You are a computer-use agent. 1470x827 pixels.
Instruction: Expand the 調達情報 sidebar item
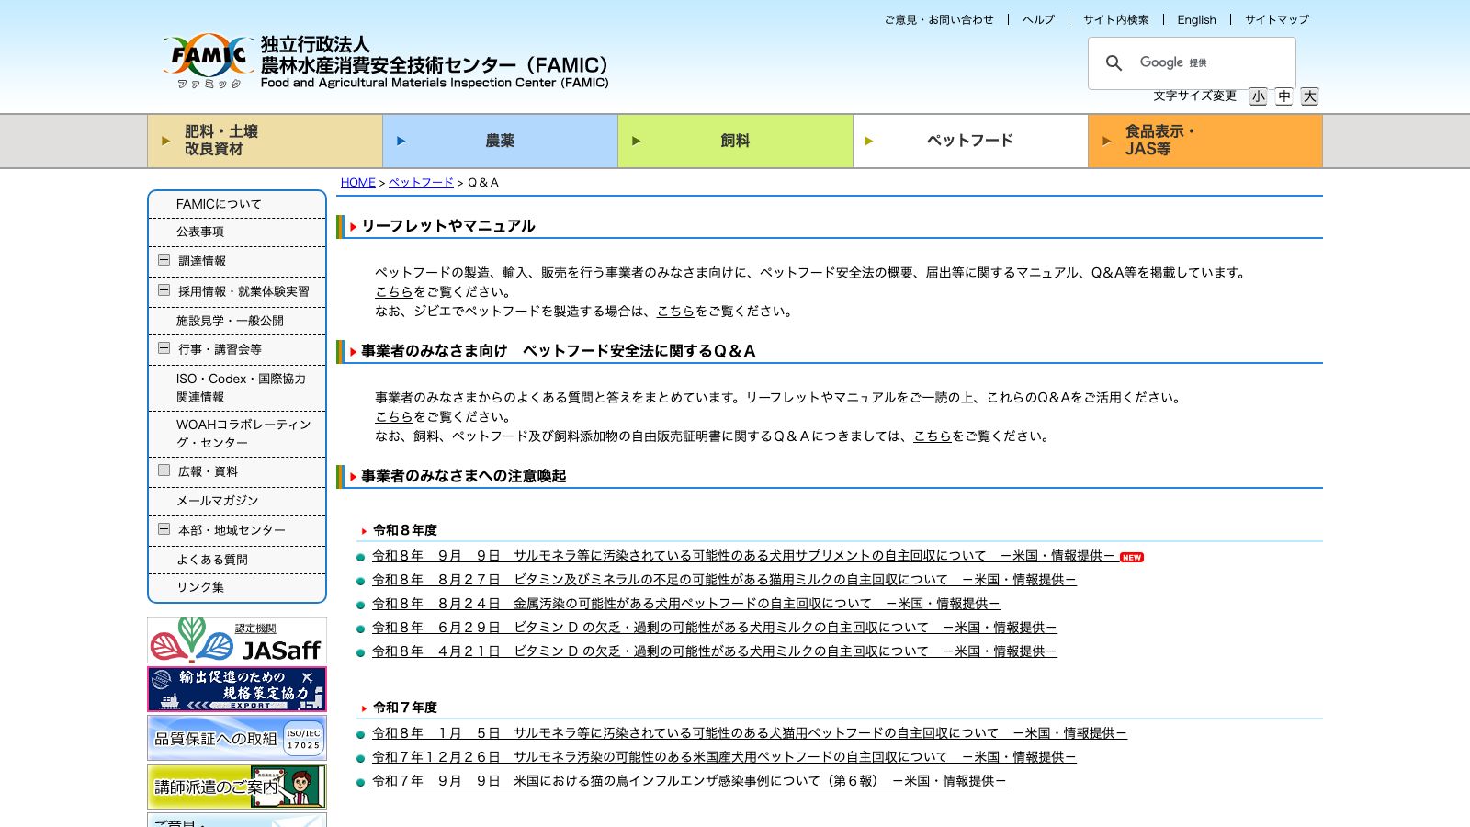(x=164, y=260)
